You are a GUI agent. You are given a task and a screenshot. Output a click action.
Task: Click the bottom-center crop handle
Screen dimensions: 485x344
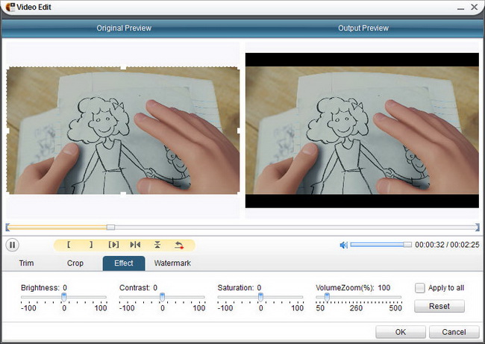click(123, 194)
